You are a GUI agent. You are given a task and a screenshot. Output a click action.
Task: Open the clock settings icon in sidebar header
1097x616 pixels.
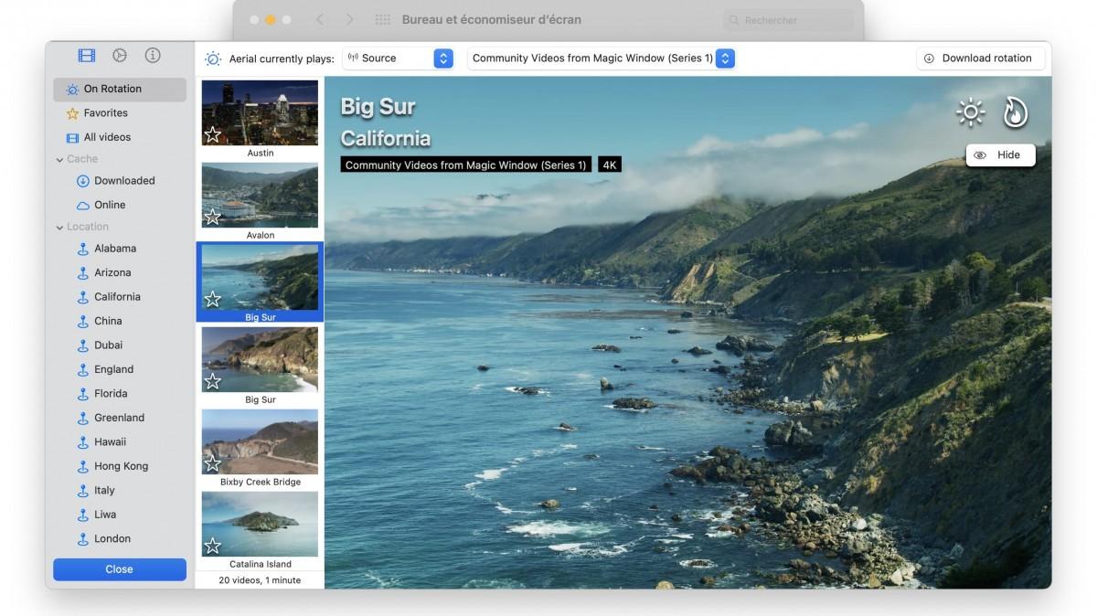pyautogui.click(x=120, y=56)
